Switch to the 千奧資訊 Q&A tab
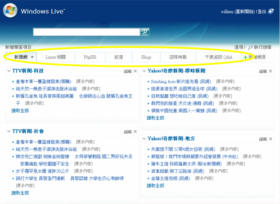Viewport: 280px width, 204px height. point(219,57)
